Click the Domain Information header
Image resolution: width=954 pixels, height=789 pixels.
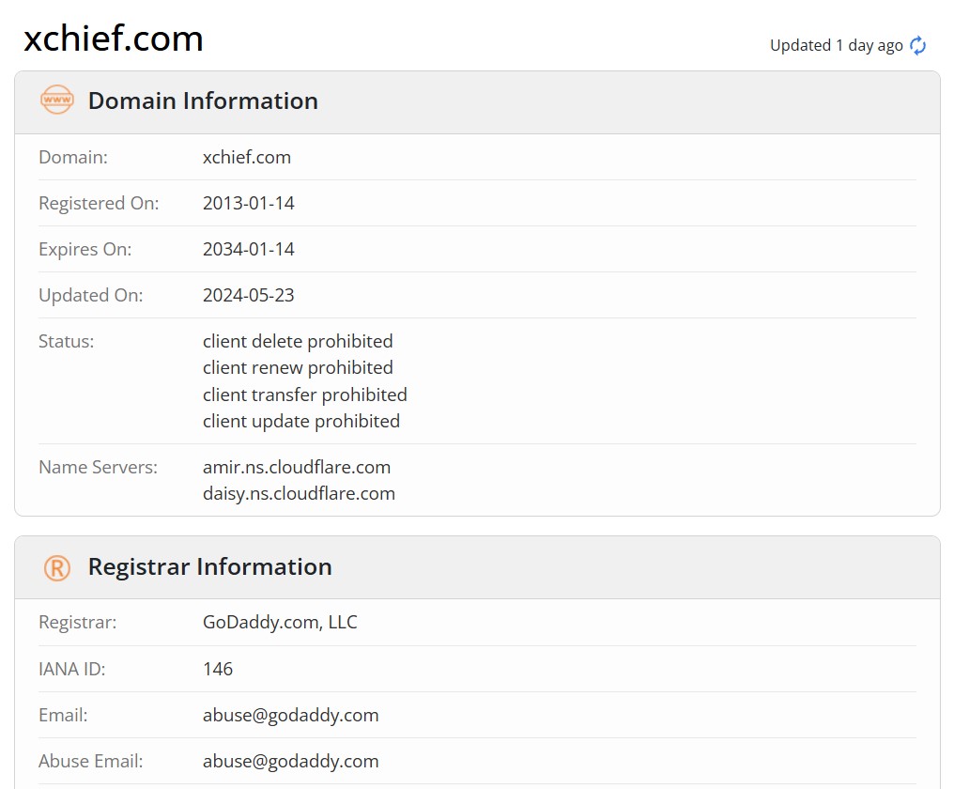203,101
